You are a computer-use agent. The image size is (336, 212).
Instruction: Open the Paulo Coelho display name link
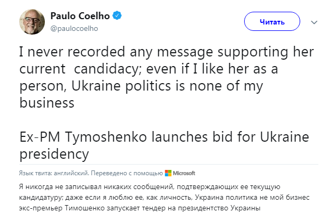(80, 16)
